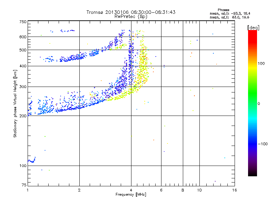Click the 'mean, sd,X: 83.0, 16.6' line
The width and height of the screenshot is (276, 207).
pos(229,17)
